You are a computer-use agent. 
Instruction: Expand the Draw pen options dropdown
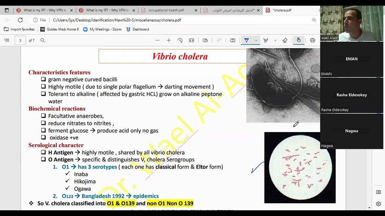point(256,40)
